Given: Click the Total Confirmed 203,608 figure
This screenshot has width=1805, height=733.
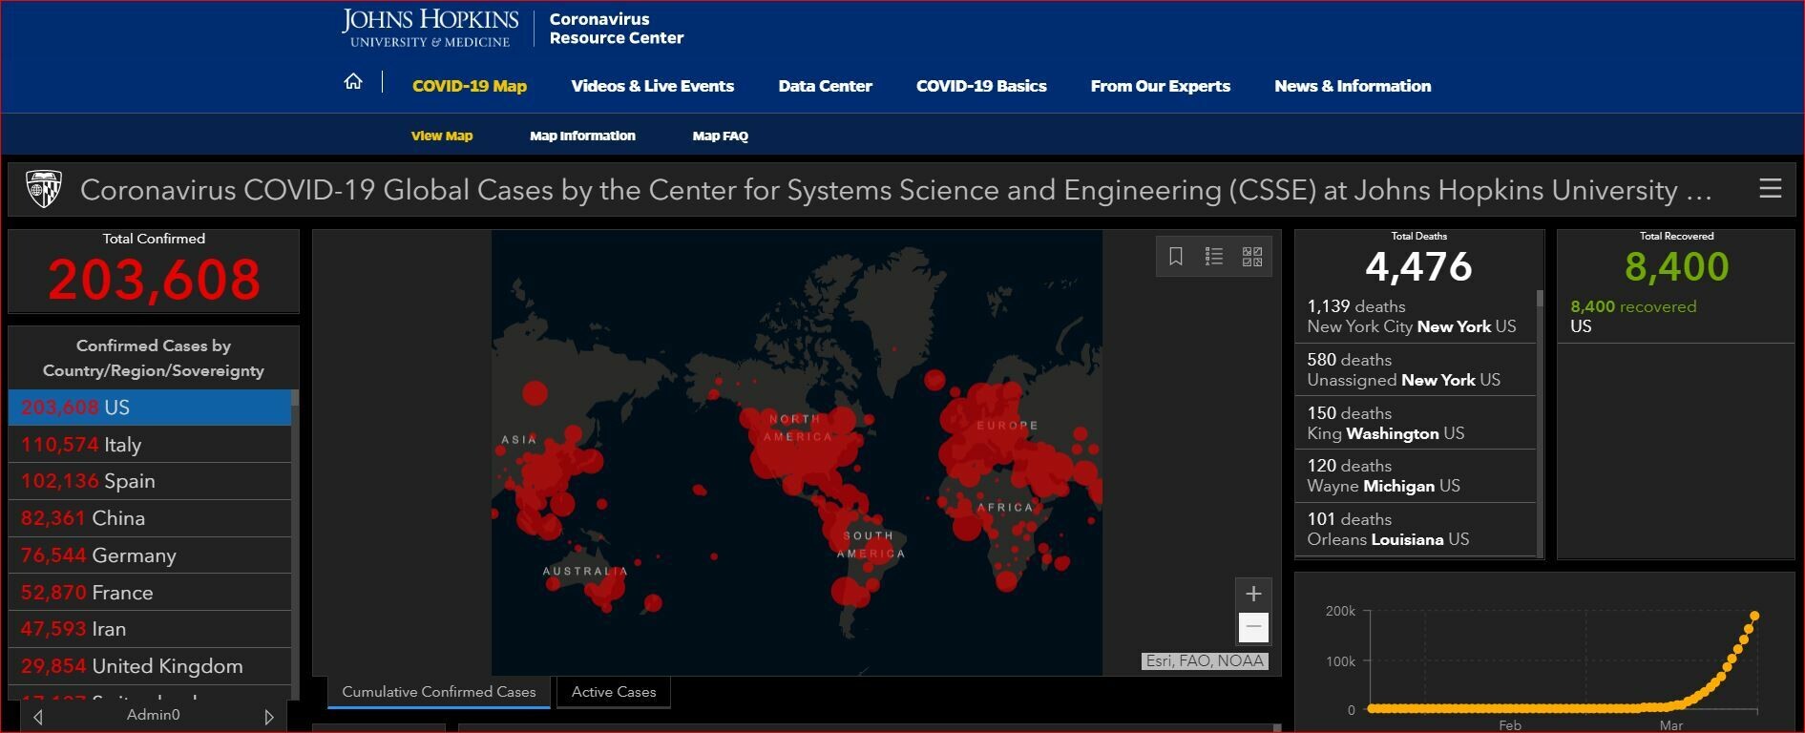Looking at the screenshot, I should point(154,280).
